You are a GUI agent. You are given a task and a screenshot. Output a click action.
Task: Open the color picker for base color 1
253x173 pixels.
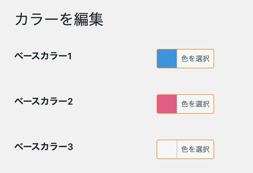[195, 59]
